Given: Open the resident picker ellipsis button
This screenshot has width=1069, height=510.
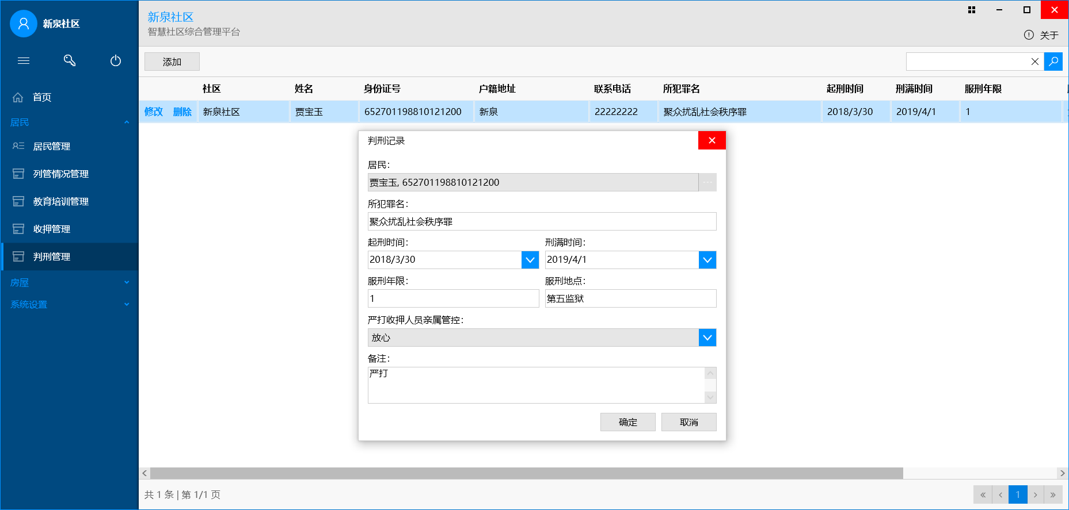Looking at the screenshot, I should 707,182.
